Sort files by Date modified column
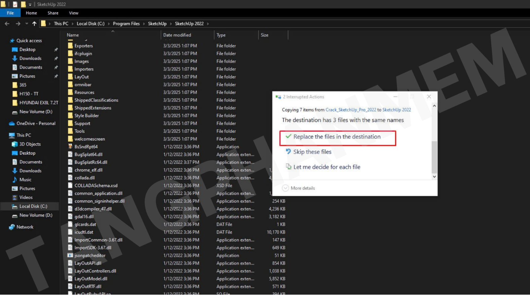The height and width of the screenshot is (298, 530). tap(177, 35)
